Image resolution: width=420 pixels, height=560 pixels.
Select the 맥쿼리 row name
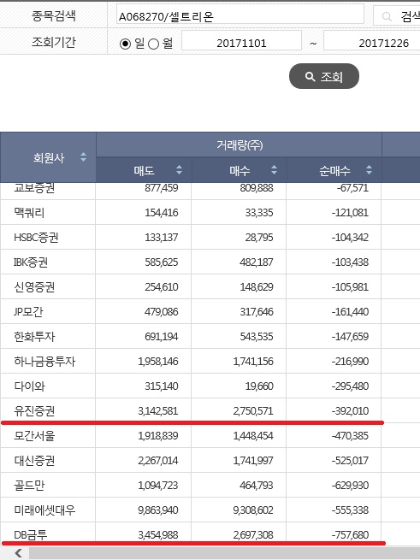click(x=29, y=213)
